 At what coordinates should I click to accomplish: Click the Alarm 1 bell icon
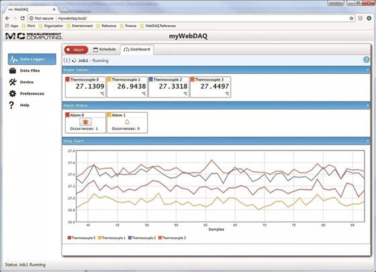click(x=127, y=122)
